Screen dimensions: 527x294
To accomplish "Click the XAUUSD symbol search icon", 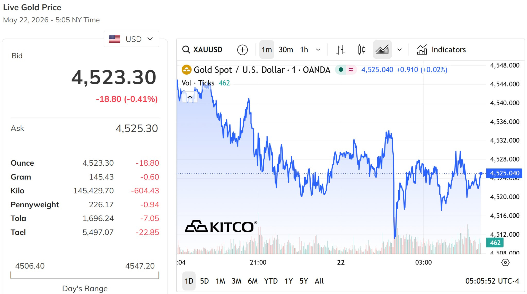I will [x=186, y=49].
